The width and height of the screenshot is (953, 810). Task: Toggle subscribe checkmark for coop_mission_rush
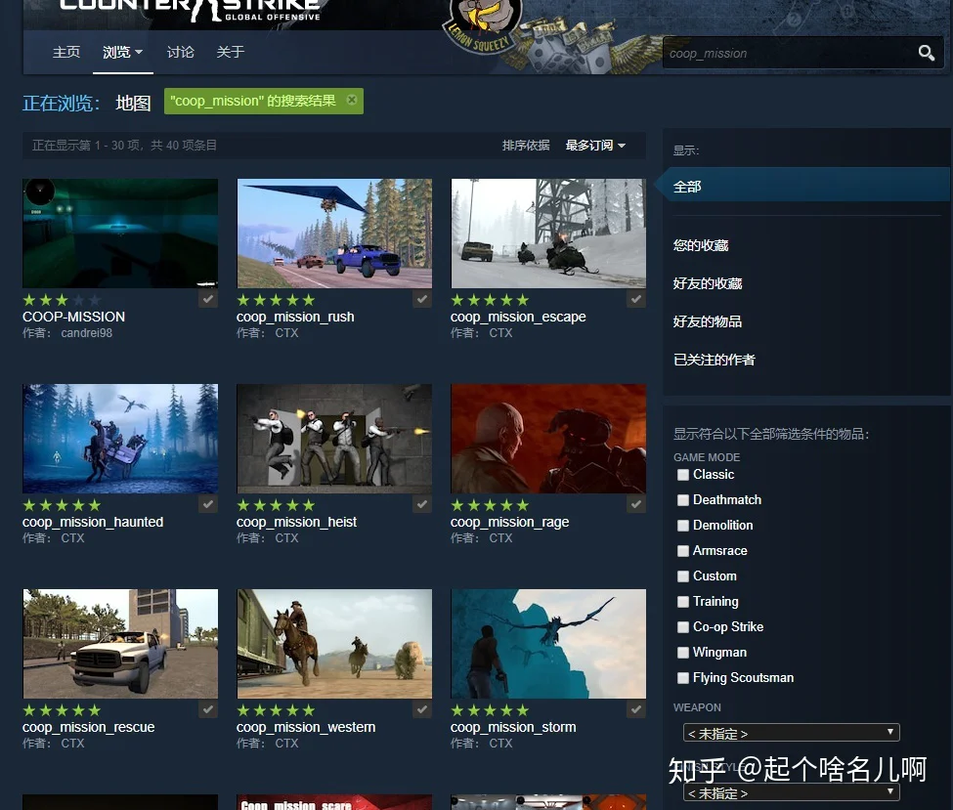(x=422, y=299)
